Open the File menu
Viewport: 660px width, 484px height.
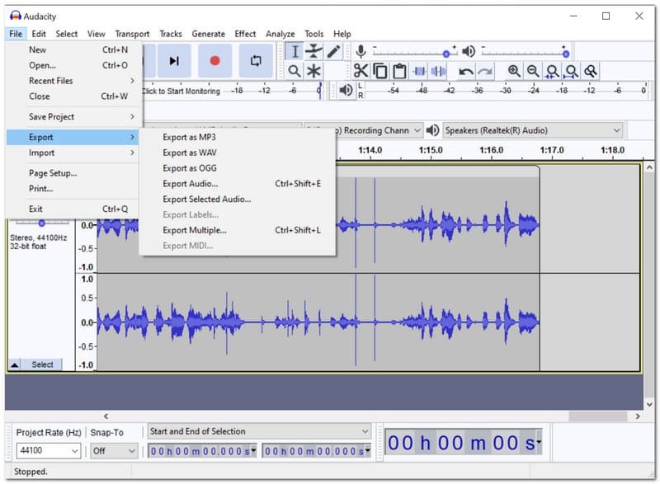(x=16, y=34)
